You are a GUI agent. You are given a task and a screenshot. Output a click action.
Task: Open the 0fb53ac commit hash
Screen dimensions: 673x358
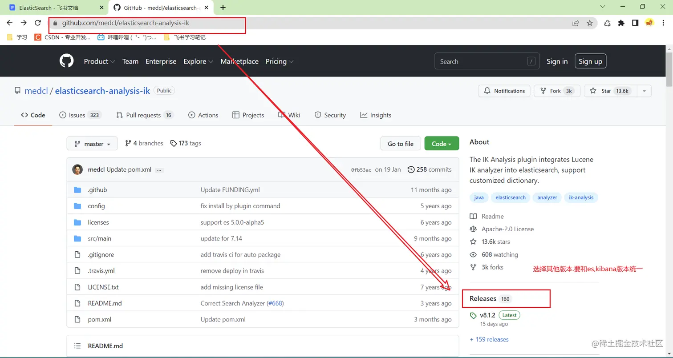click(x=361, y=170)
